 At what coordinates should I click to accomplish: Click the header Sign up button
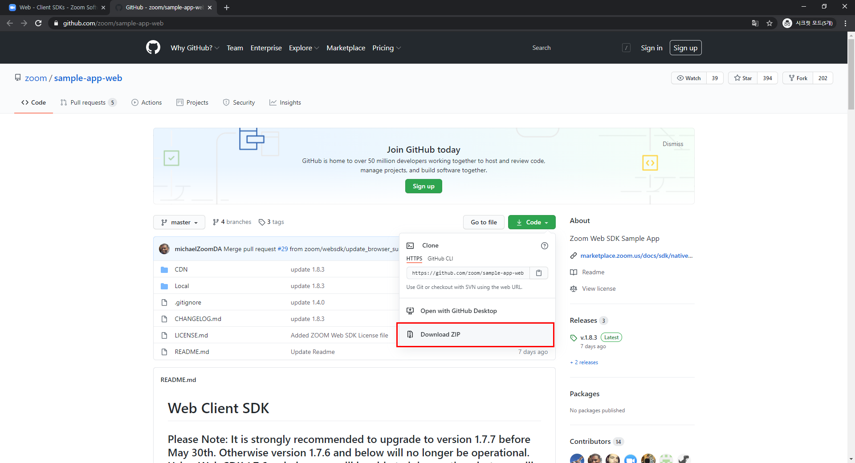[685, 48]
